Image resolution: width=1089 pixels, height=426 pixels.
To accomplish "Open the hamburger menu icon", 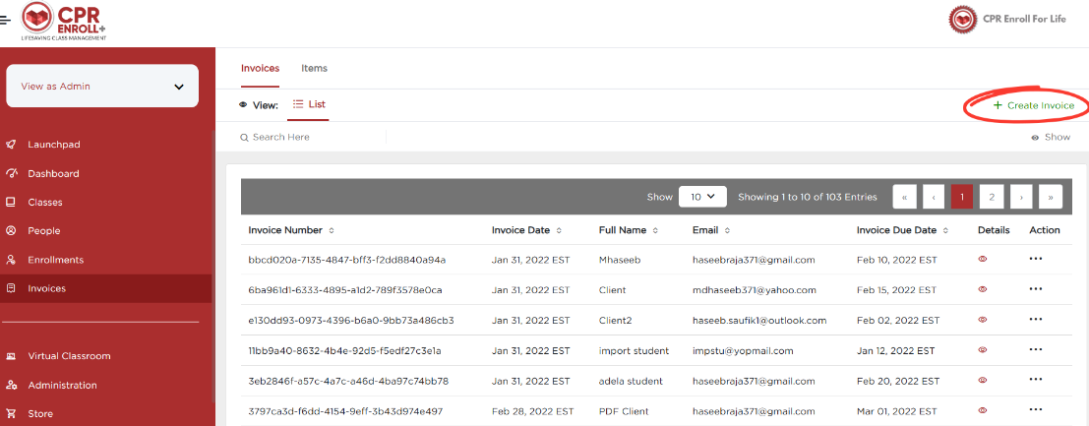I will [5, 20].
